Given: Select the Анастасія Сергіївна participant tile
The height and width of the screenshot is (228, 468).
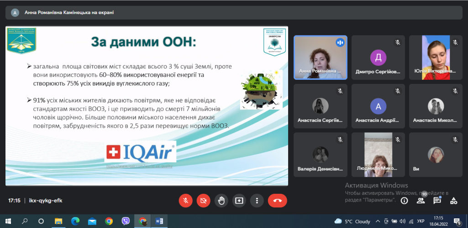Looking at the screenshot, I should coord(320,106).
